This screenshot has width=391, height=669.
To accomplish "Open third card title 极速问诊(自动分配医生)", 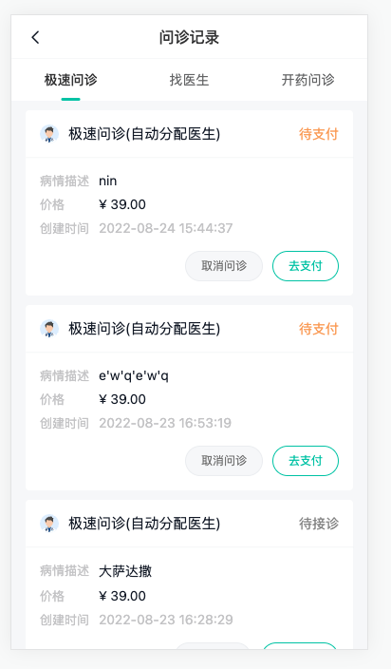I will [144, 524].
